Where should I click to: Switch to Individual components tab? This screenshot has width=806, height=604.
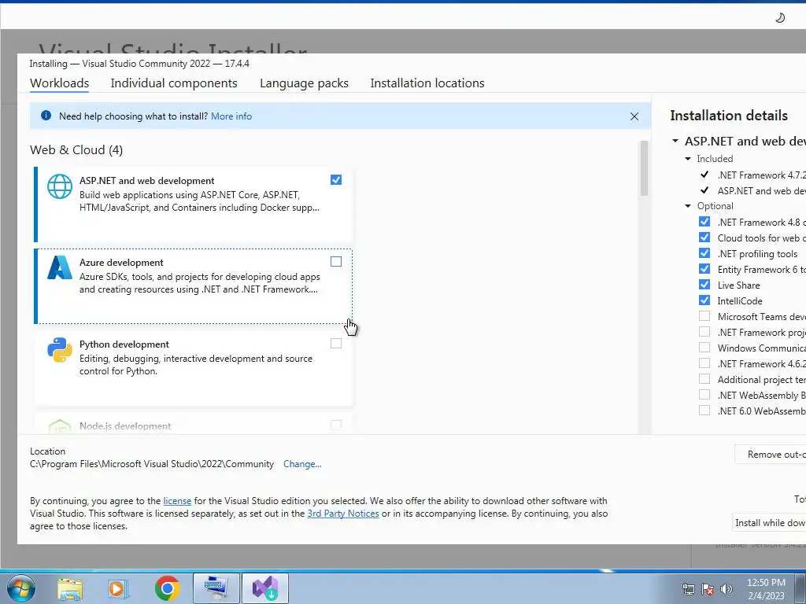tap(174, 83)
